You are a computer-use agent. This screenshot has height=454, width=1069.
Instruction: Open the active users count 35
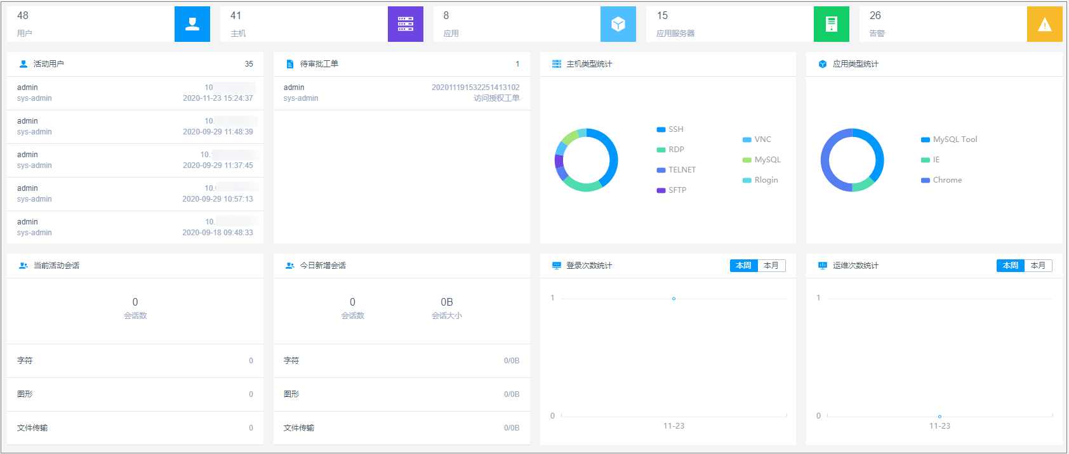click(249, 64)
